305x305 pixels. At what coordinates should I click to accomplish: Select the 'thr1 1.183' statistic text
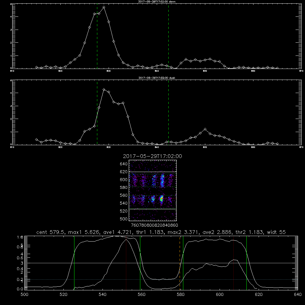click(x=150, y=232)
